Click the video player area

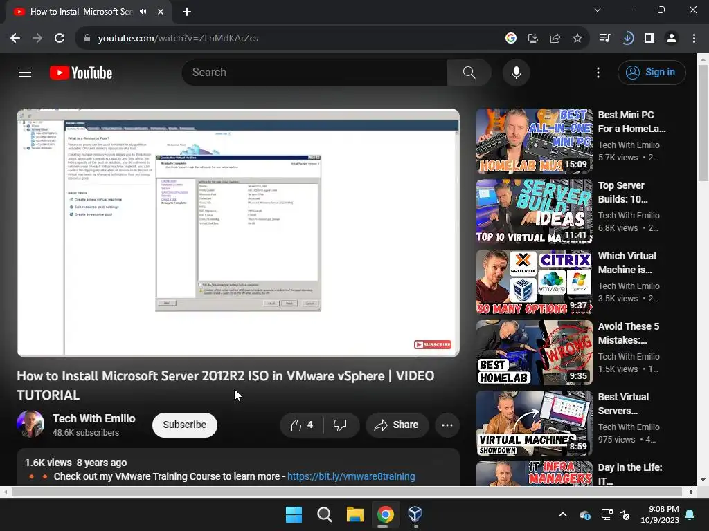[x=238, y=233]
